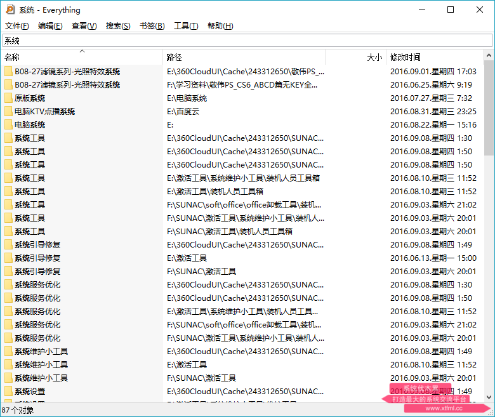
Task: Click the folder icon beside 原版系统
Action: (8, 98)
